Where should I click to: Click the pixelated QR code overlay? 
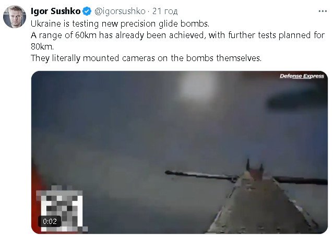point(62,208)
